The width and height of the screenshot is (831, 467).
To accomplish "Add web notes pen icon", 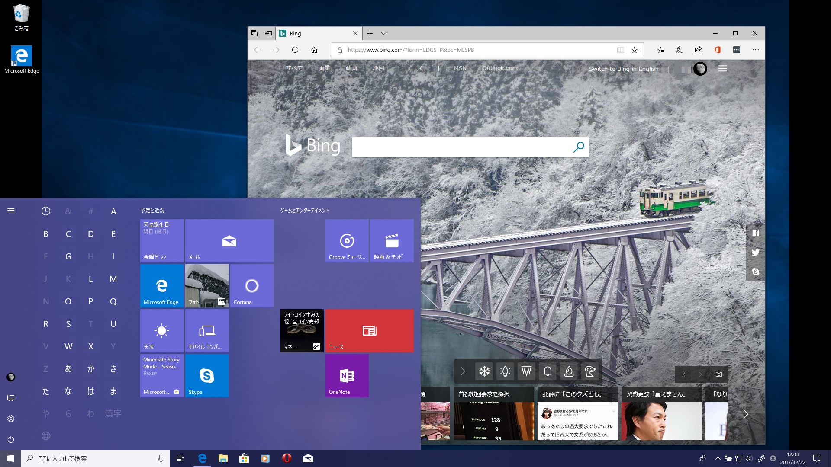I will click(680, 50).
